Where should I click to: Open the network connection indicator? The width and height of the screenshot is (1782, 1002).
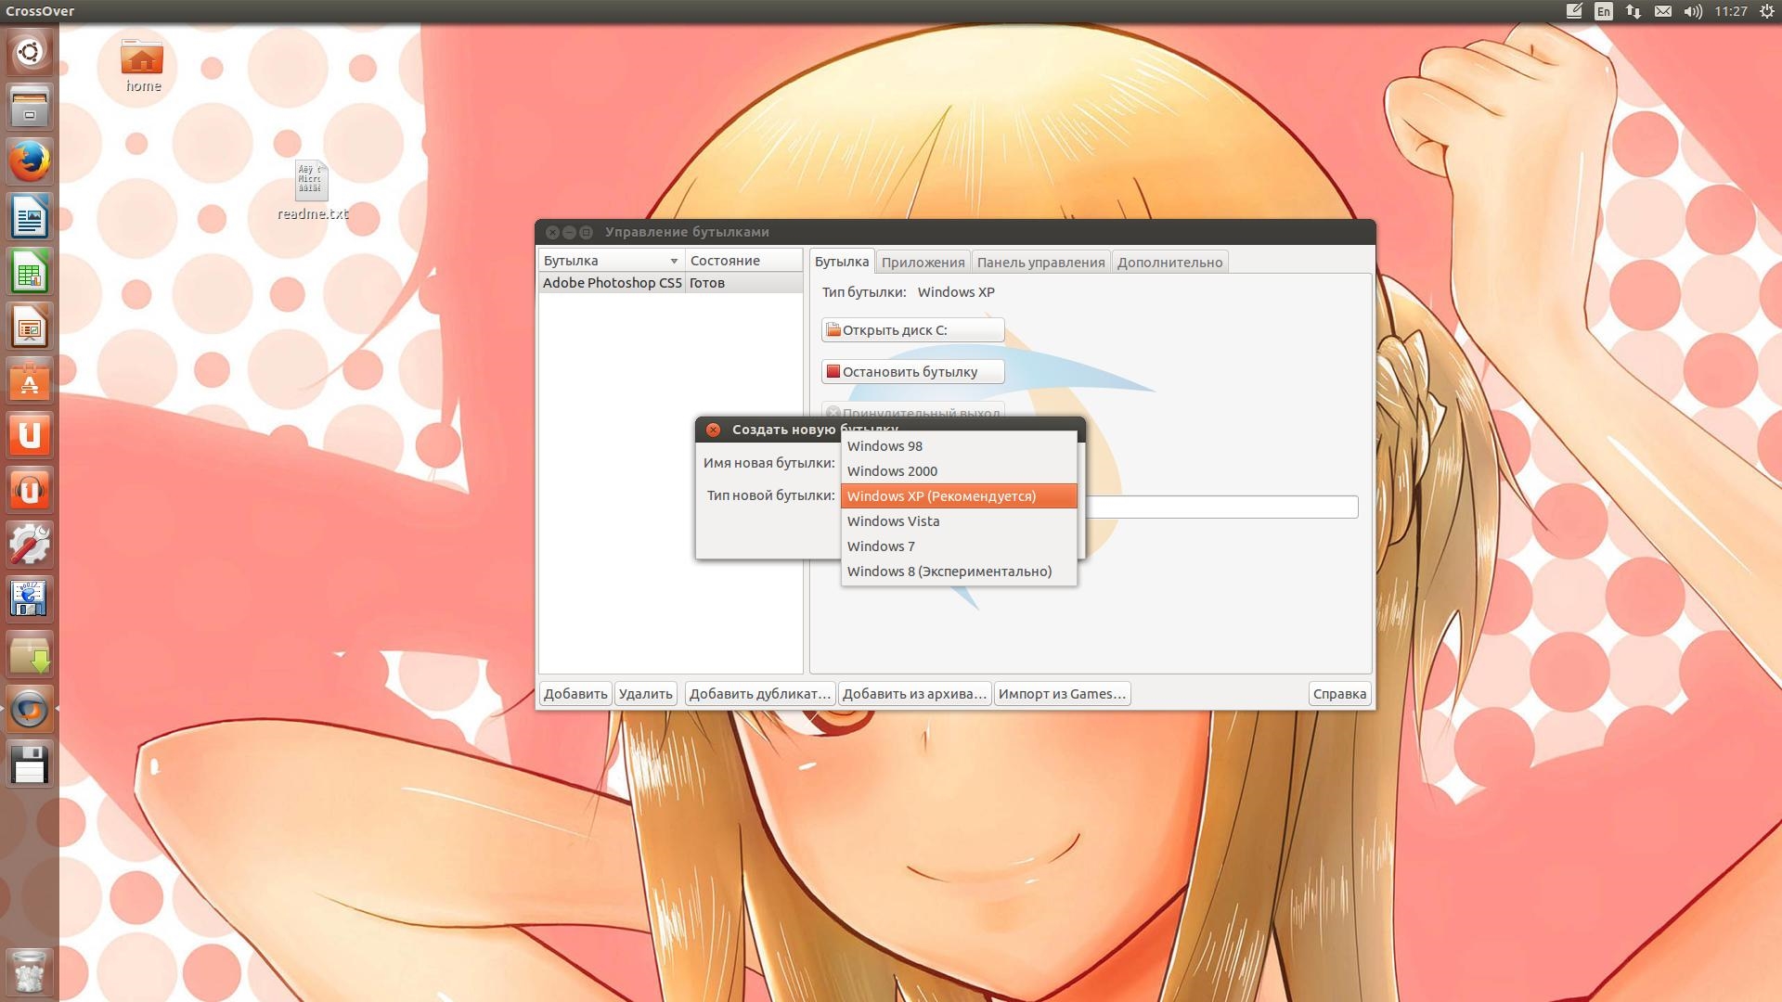(x=1633, y=11)
